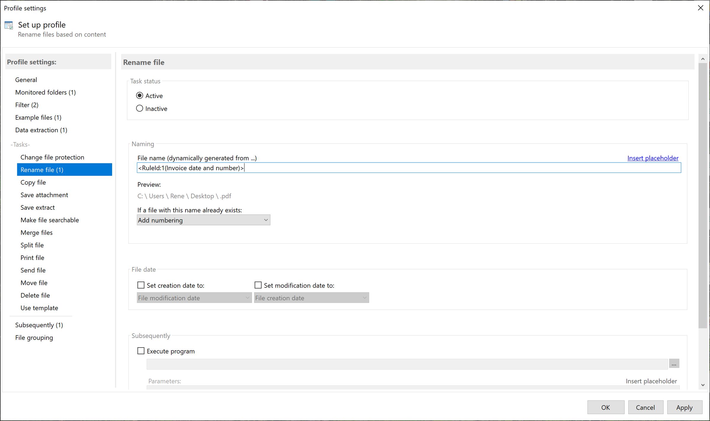The width and height of the screenshot is (710, 421).
Task: Enable the Execute program option
Action: click(141, 351)
